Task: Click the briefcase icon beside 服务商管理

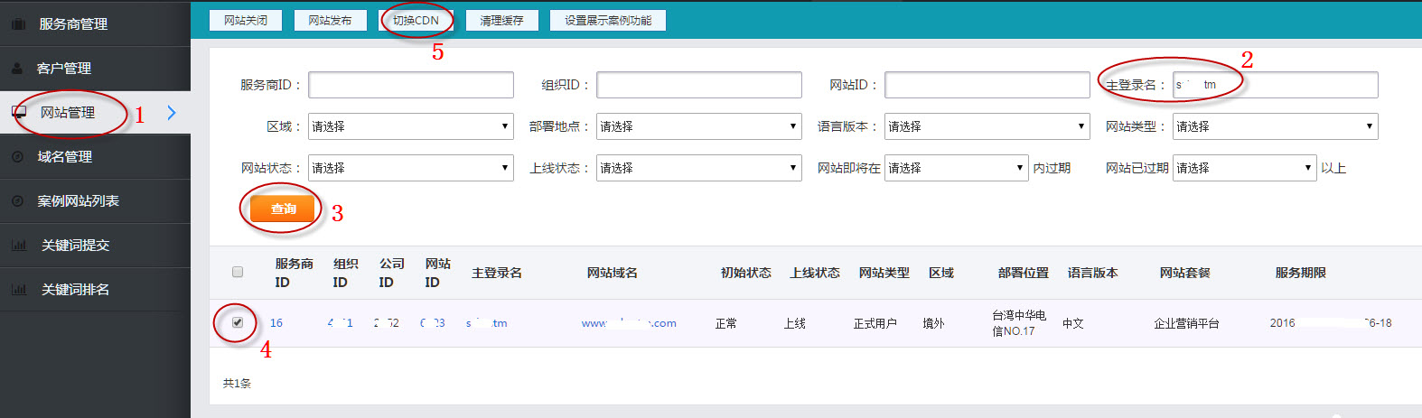Action: [x=18, y=24]
